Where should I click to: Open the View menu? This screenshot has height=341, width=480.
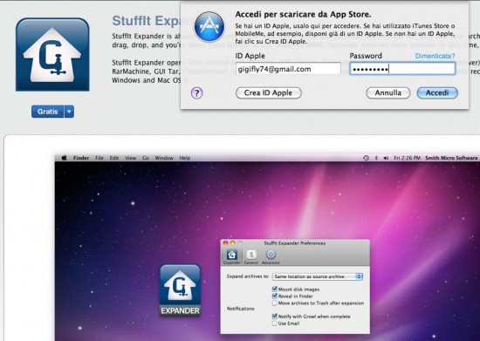point(130,158)
